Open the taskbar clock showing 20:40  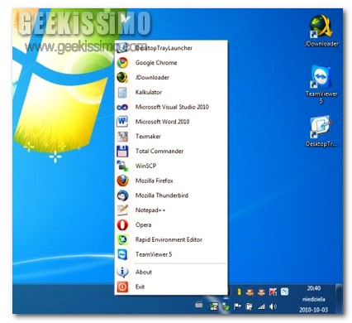point(313,299)
